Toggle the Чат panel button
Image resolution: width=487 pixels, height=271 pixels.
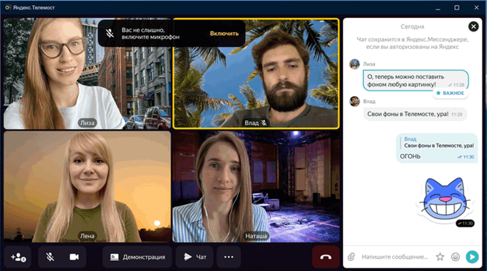[x=194, y=257]
